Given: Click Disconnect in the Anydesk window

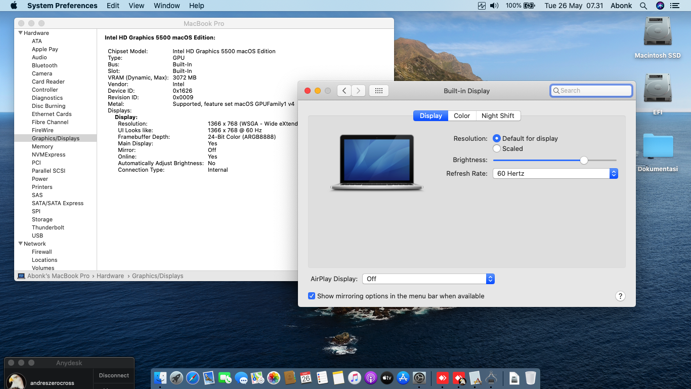Looking at the screenshot, I should (x=114, y=375).
